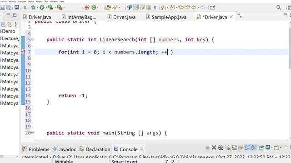The width and height of the screenshot is (291, 163).
Task: Open the Coverage dropdown arrow
Action: tap(55, 8)
